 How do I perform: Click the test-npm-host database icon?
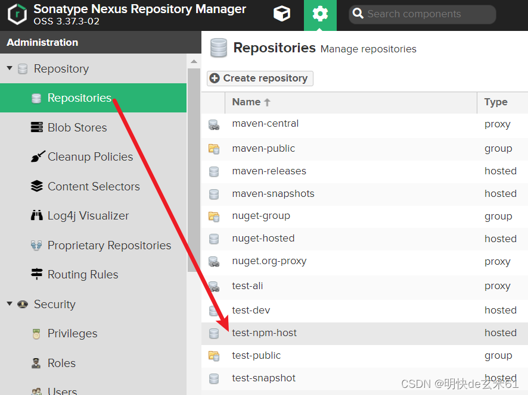(214, 334)
